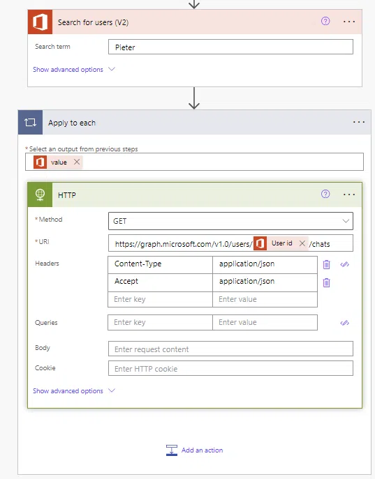The width and height of the screenshot is (375, 479).
Task: Click the Cookie input field
Action: [x=230, y=368]
